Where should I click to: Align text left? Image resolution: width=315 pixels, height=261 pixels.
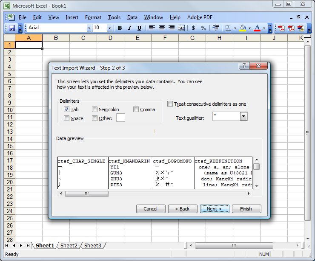(x=152, y=28)
